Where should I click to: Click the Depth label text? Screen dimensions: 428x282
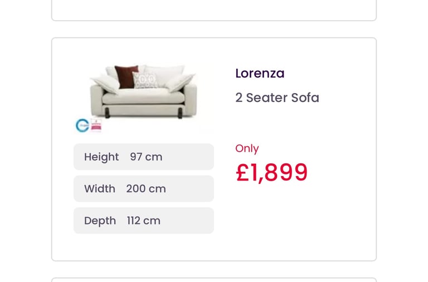[x=100, y=221]
